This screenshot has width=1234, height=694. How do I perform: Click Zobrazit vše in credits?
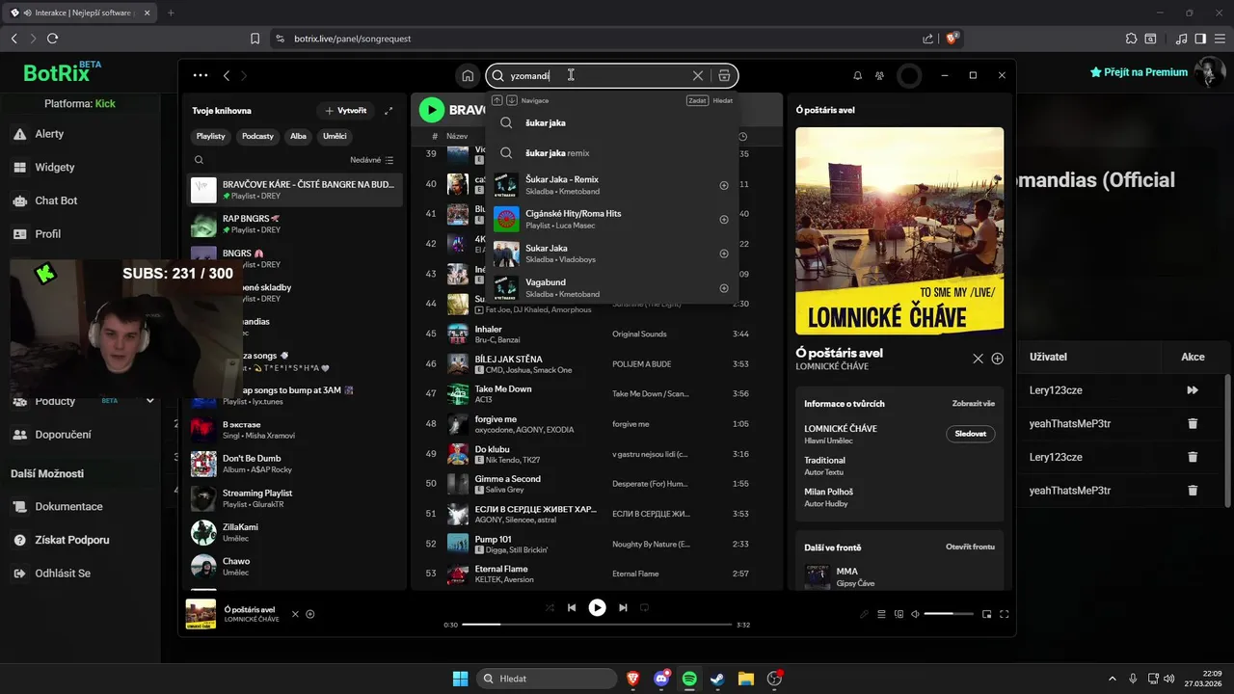pyautogui.click(x=973, y=404)
